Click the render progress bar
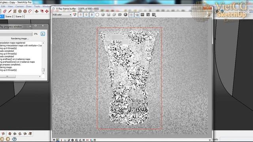Viewport: 253px width, 142px height. point(16,34)
